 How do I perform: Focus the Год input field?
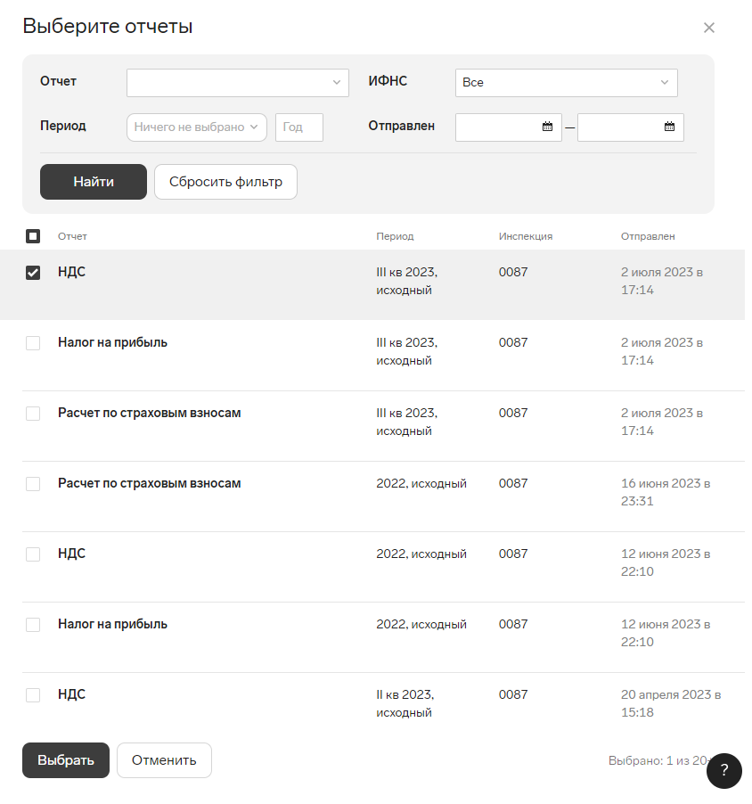click(x=298, y=127)
